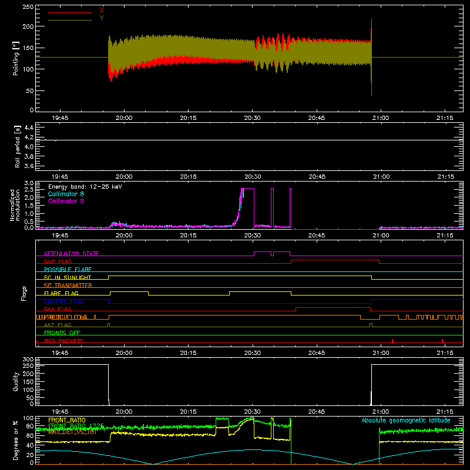Viewport: 470px width, 470px height.
Task: Click the green FRONTS_OFF label
Action: tap(62, 333)
